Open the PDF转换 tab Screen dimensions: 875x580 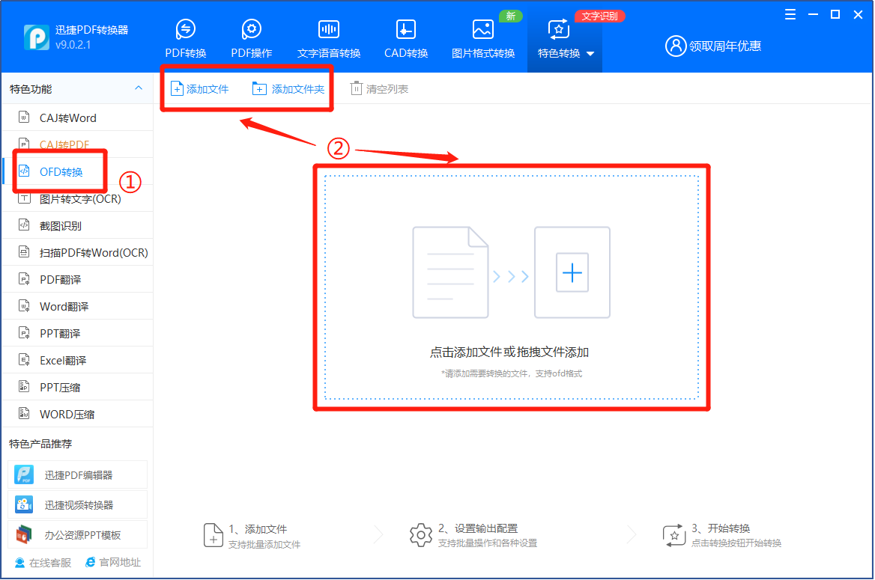pyautogui.click(x=186, y=38)
